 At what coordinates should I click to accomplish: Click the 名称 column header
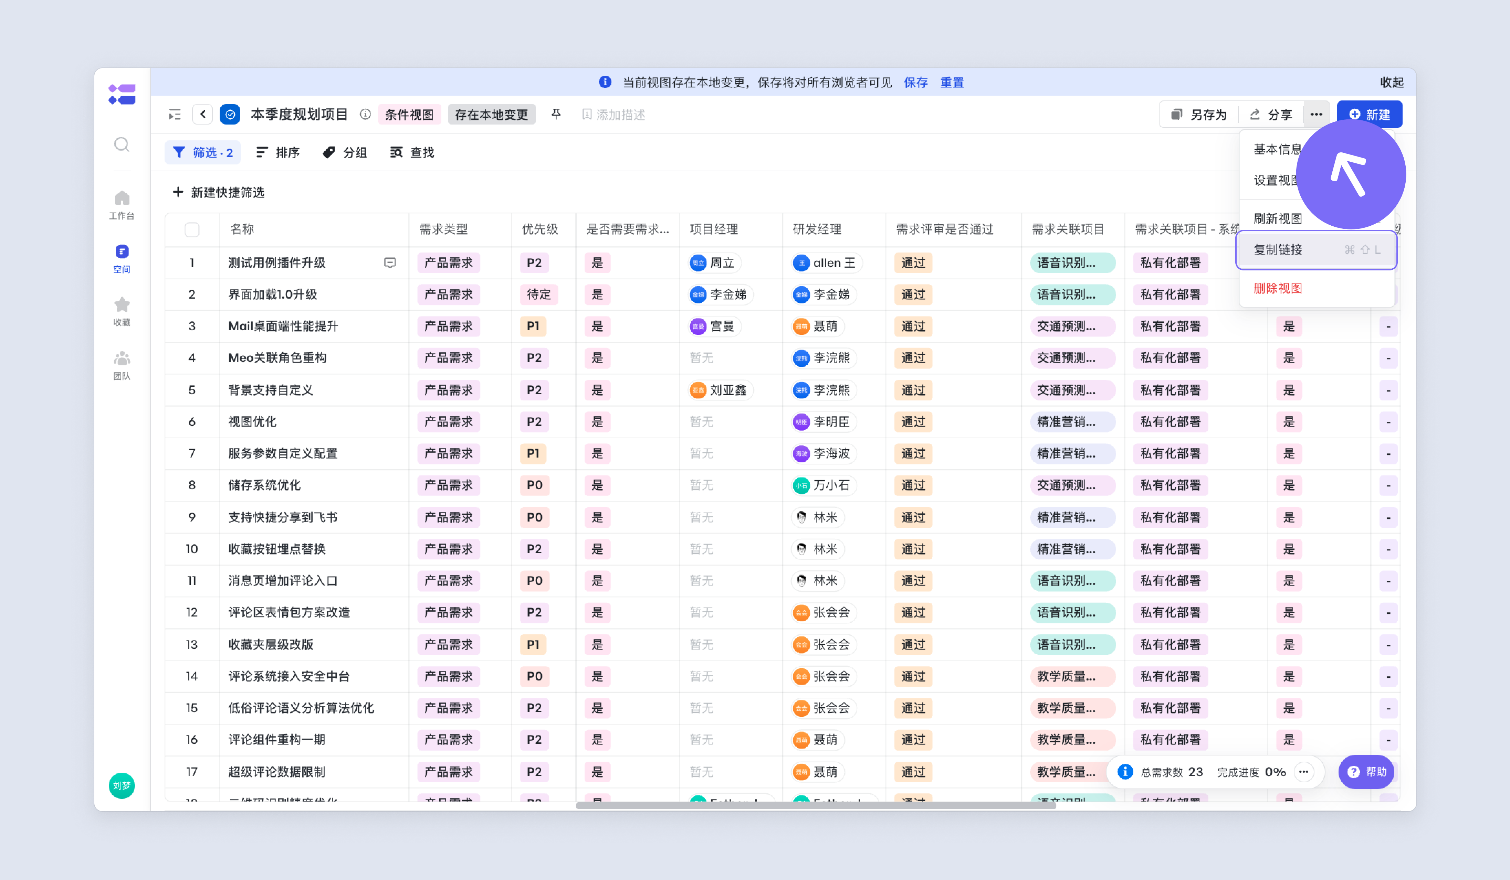pyautogui.click(x=242, y=229)
